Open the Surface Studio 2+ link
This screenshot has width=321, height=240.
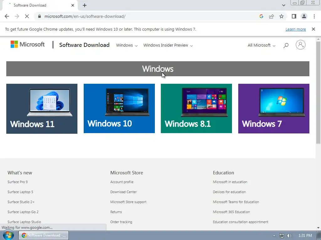(x=21, y=202)
